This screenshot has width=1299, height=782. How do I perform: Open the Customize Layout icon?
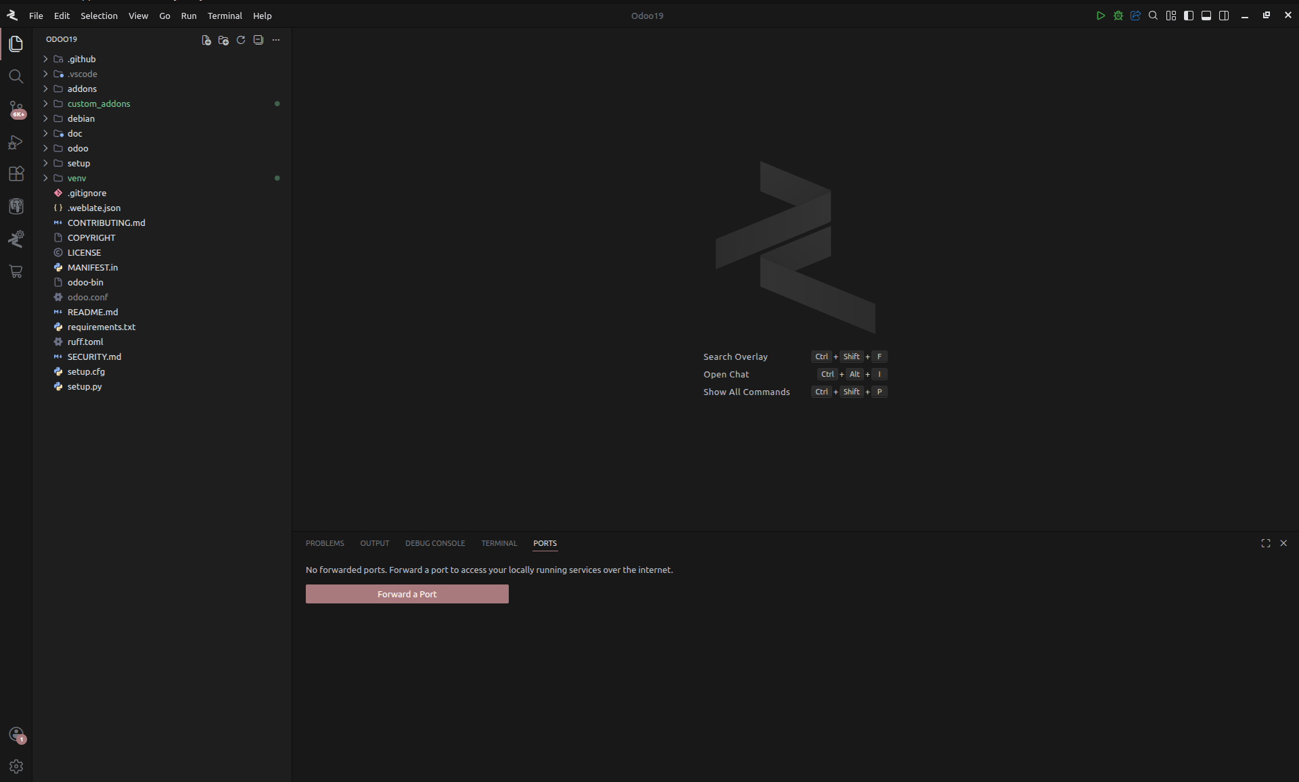[x=1171, y=16]
